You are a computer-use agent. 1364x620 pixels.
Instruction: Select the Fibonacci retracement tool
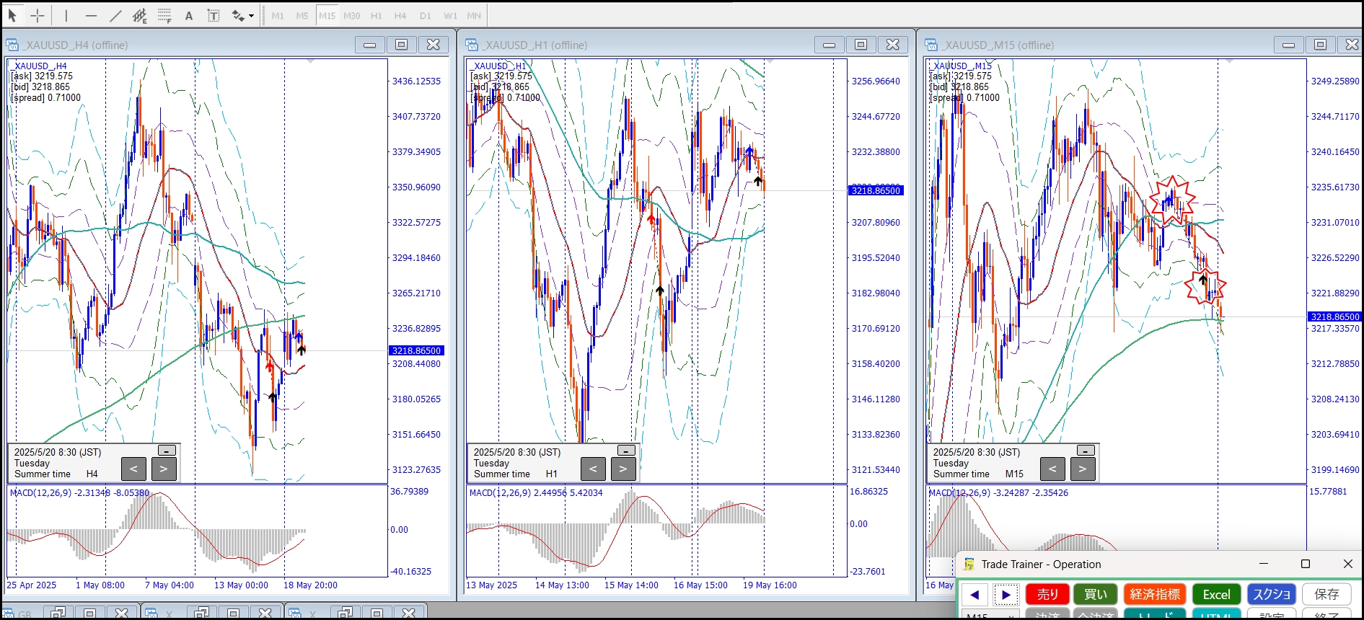point(164,15)
